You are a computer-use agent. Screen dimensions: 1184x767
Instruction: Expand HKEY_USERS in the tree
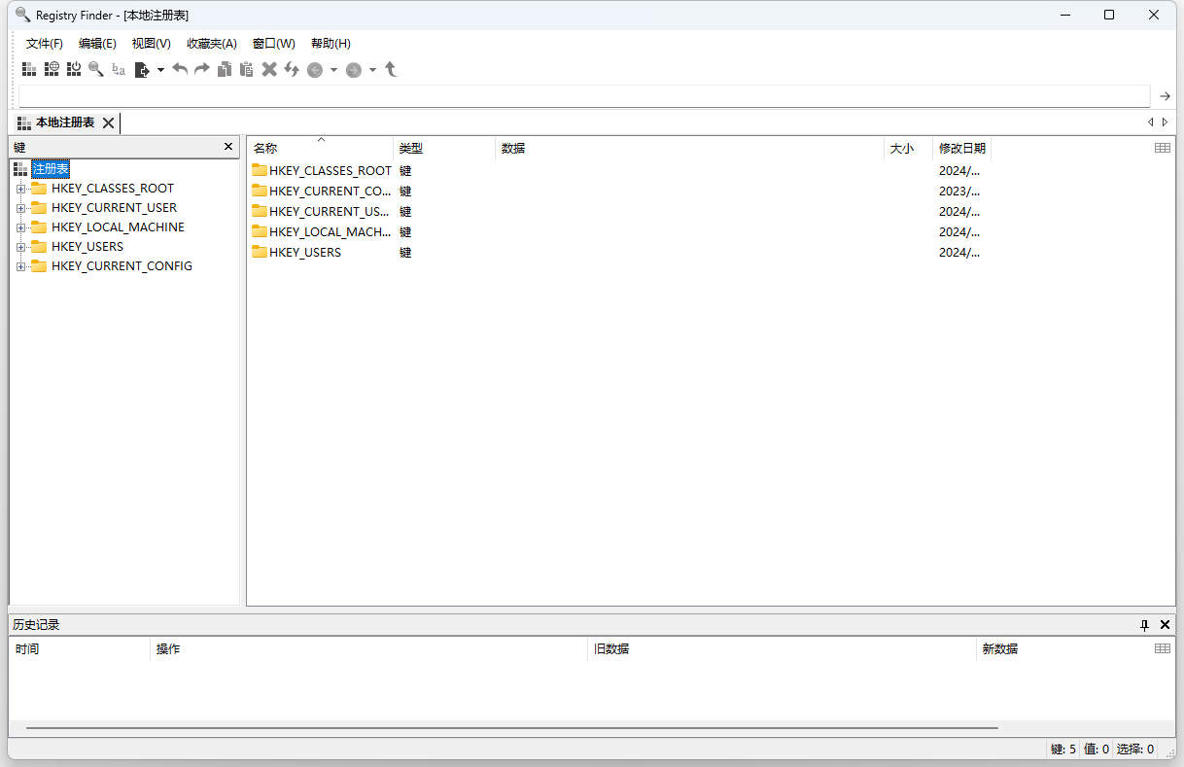click(21, 247)
